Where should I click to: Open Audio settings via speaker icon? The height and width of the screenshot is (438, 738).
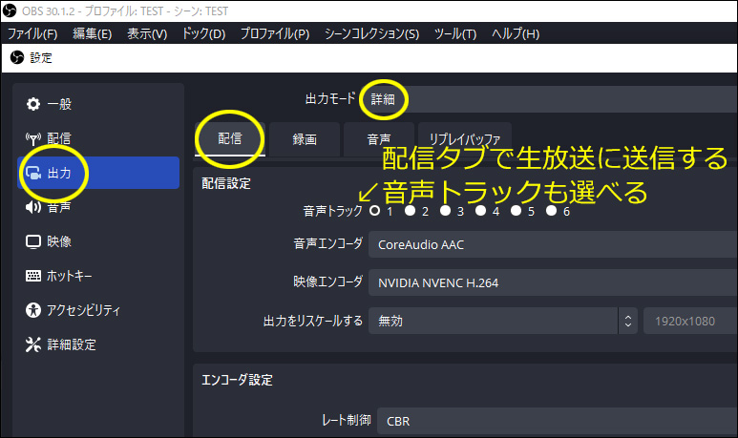point(33,207)
